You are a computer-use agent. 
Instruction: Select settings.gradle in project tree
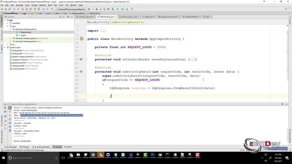[18, 66]
